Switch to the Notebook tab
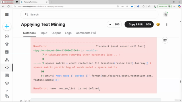 pos(30,33)
